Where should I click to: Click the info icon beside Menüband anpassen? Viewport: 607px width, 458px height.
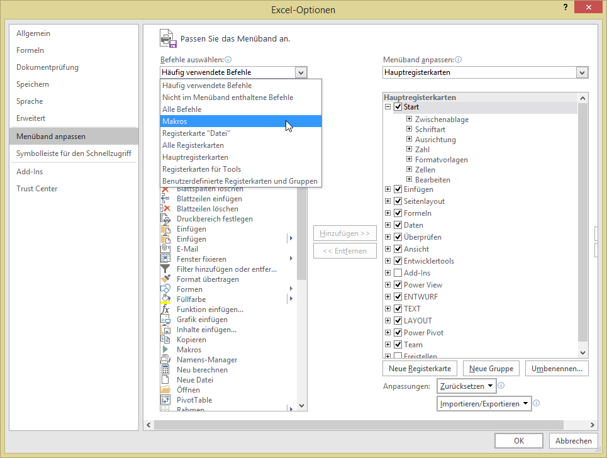pos(459,60)
